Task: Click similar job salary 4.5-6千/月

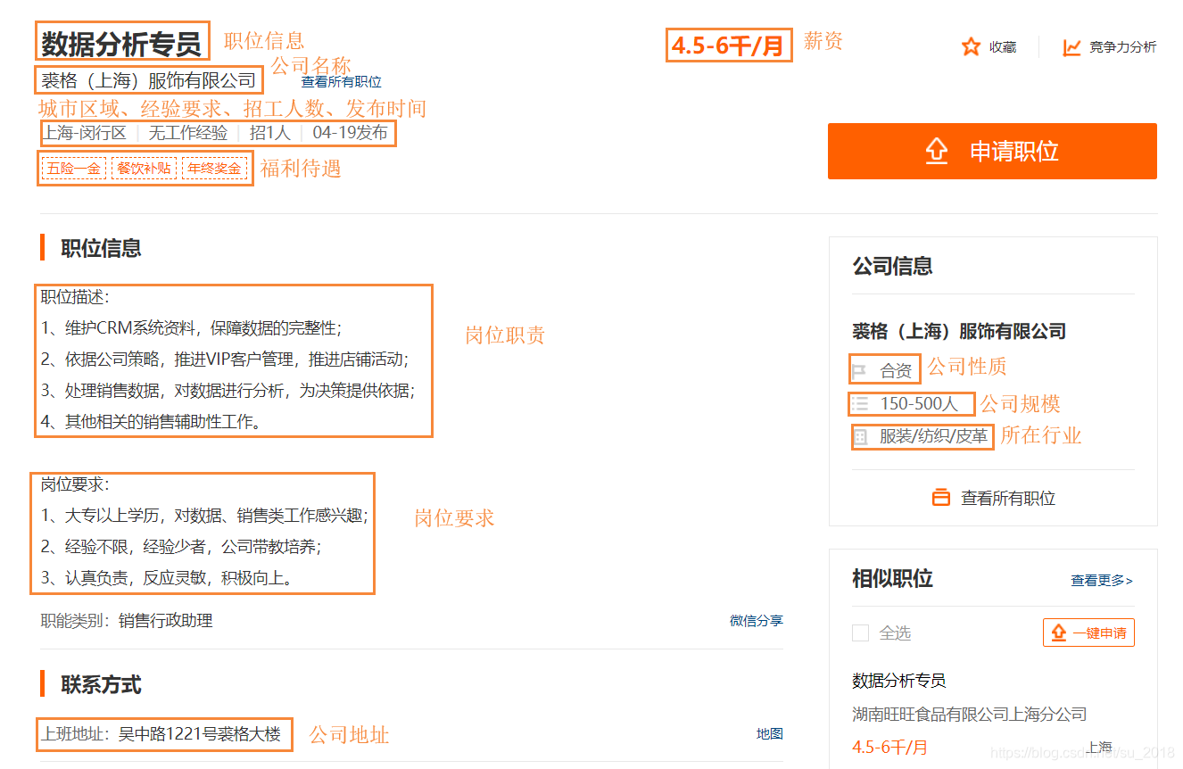Action: coord(890,747)
